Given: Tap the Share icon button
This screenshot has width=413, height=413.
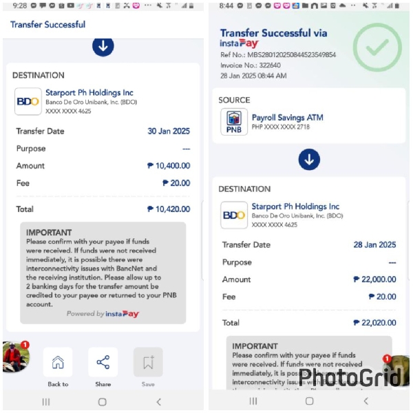Looking at the screenshot, I should (103, 362).
